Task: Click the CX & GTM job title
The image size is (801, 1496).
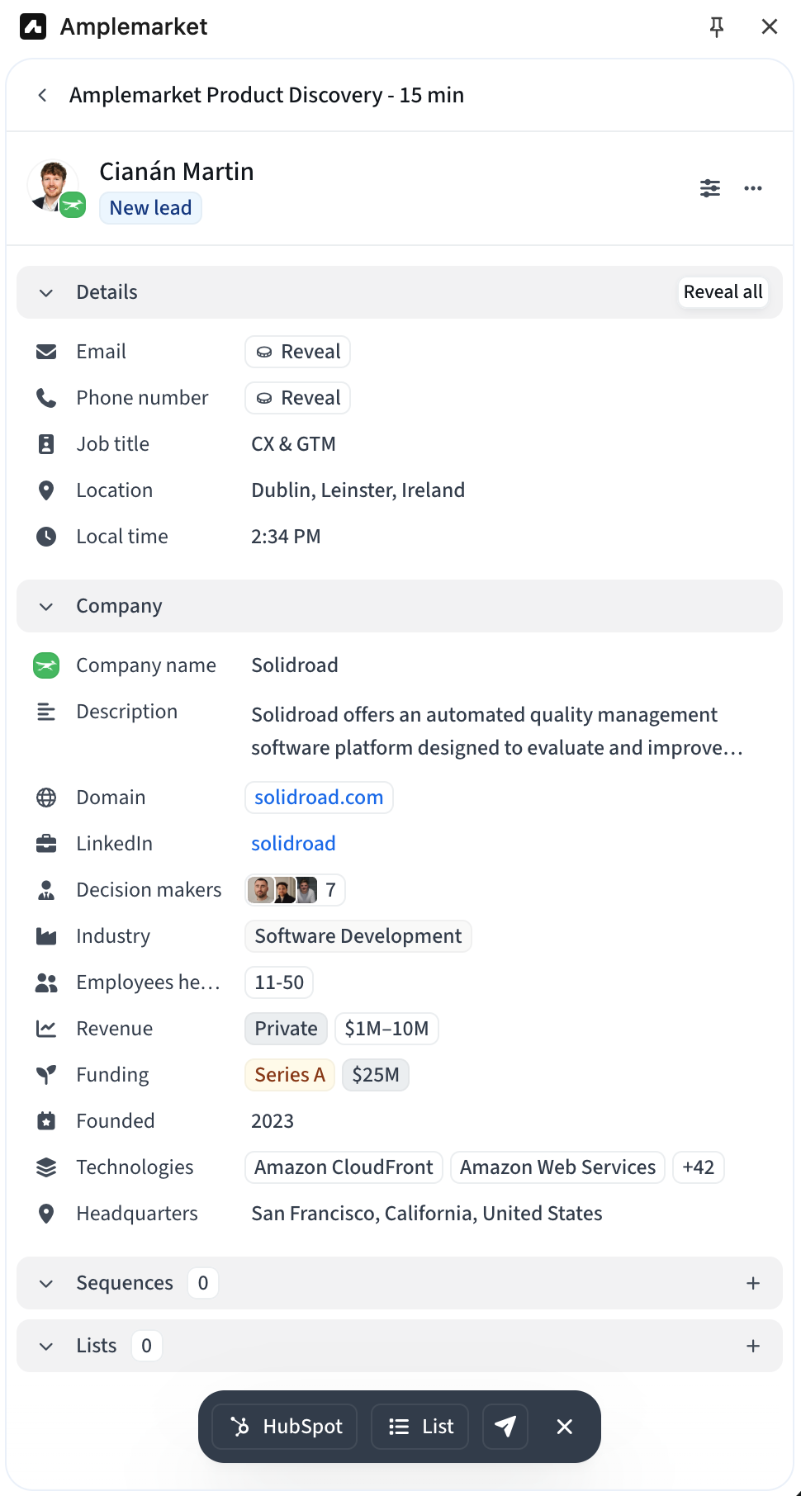Action: pos(294,444)
